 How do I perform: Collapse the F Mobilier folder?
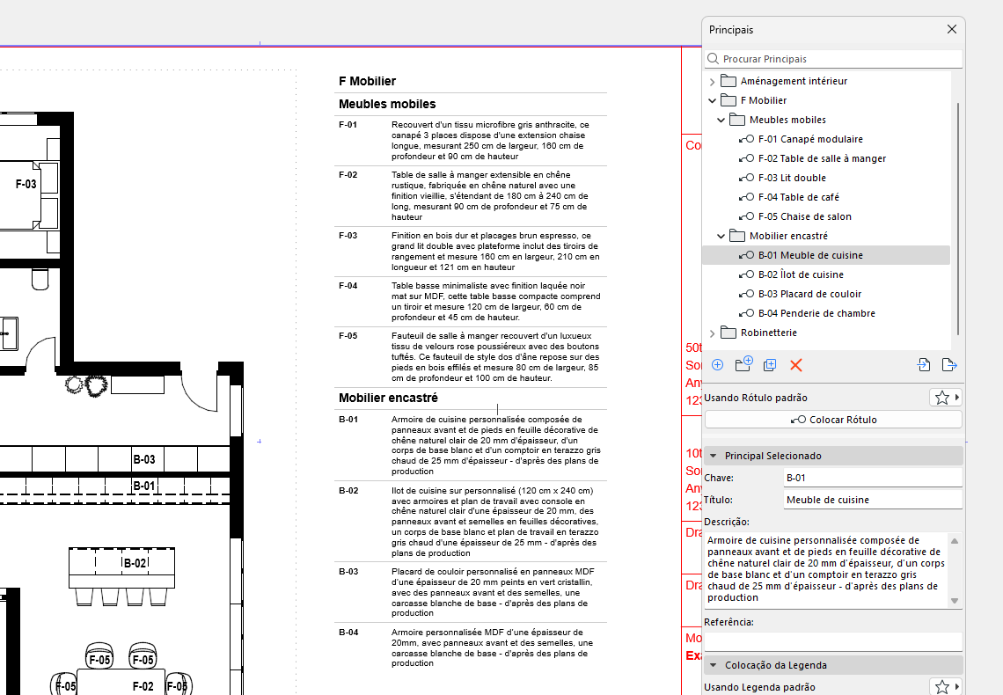(712, 100)
